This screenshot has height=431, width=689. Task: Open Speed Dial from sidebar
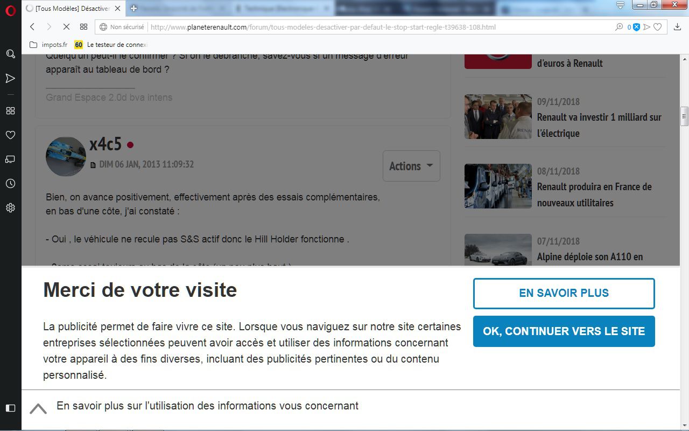click(10, 111)
